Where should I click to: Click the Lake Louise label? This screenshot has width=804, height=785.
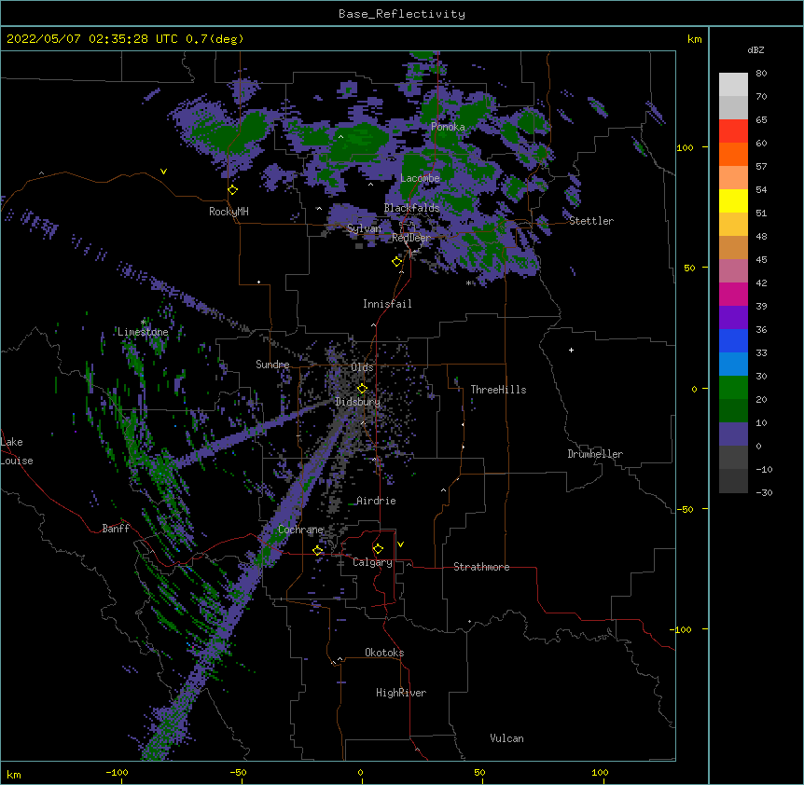(17, 451)
